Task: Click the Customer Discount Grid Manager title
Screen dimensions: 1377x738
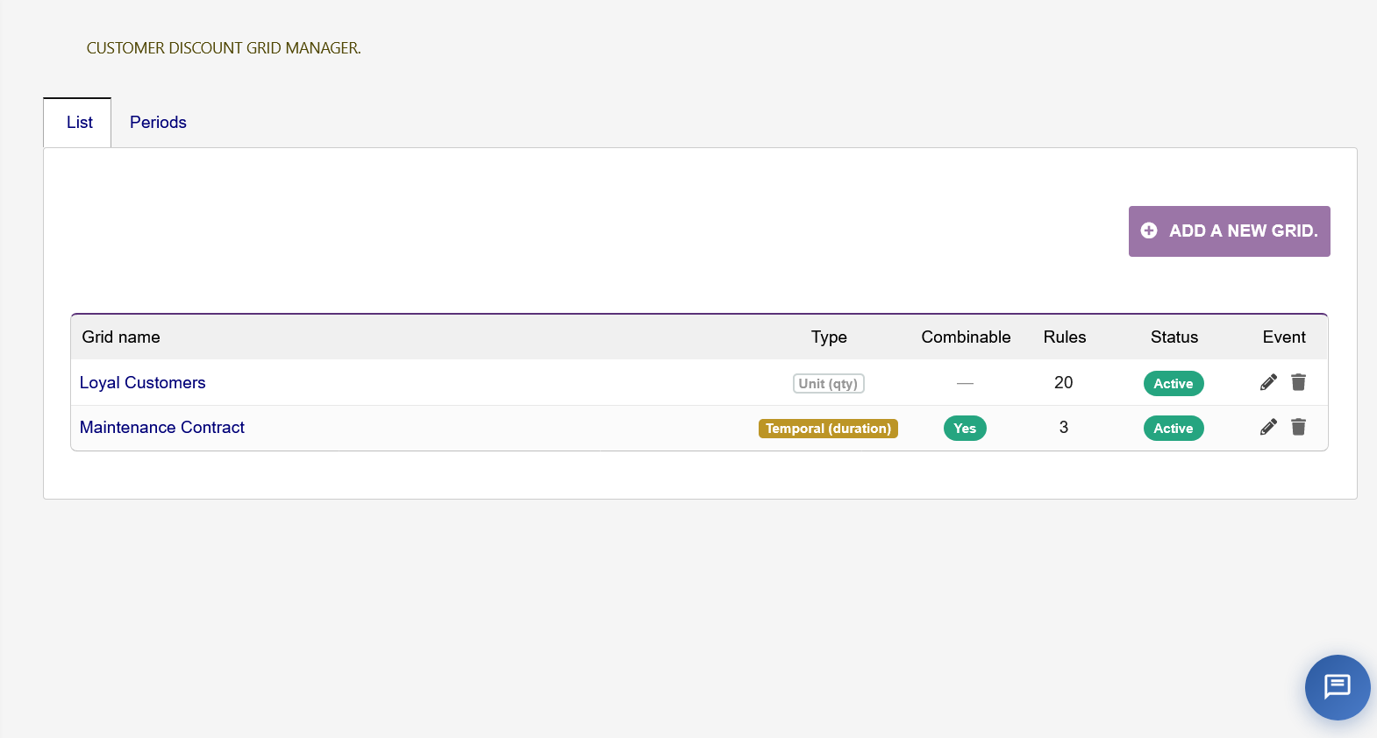Action: tap(224, 48)
